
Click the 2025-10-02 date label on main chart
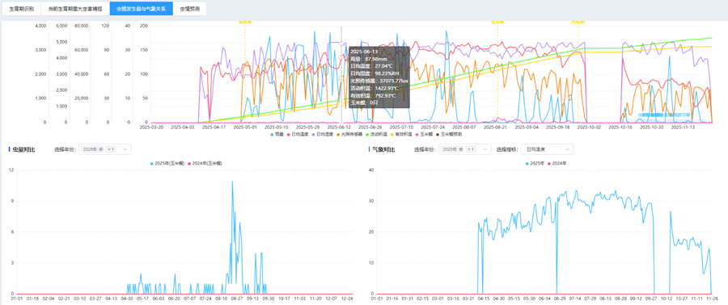point(589,127)
